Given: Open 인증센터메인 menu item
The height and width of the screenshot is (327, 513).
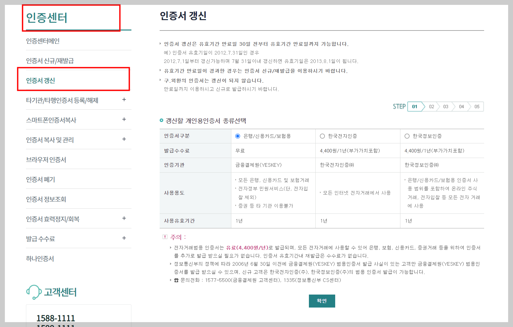Looking at the screenshot, I should point(43,41).
